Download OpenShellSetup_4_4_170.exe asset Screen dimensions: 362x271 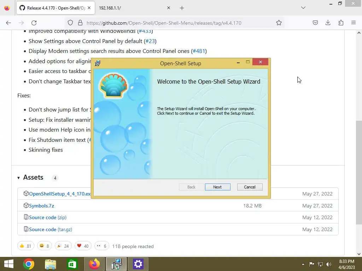click(x=59, y=194)
